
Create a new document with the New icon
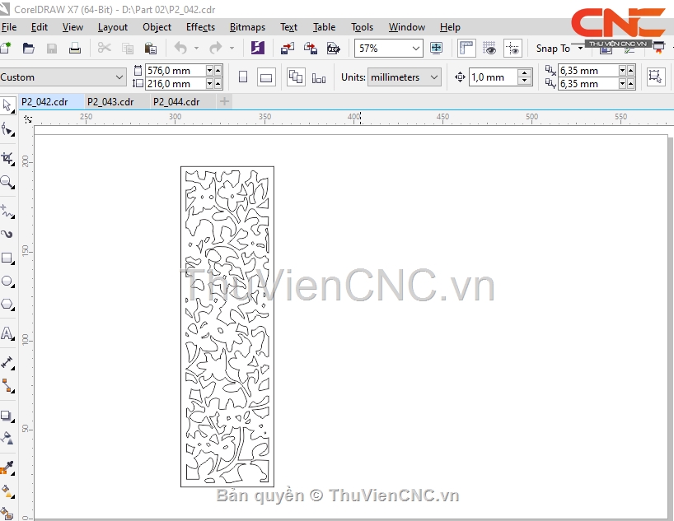[6, 48]
